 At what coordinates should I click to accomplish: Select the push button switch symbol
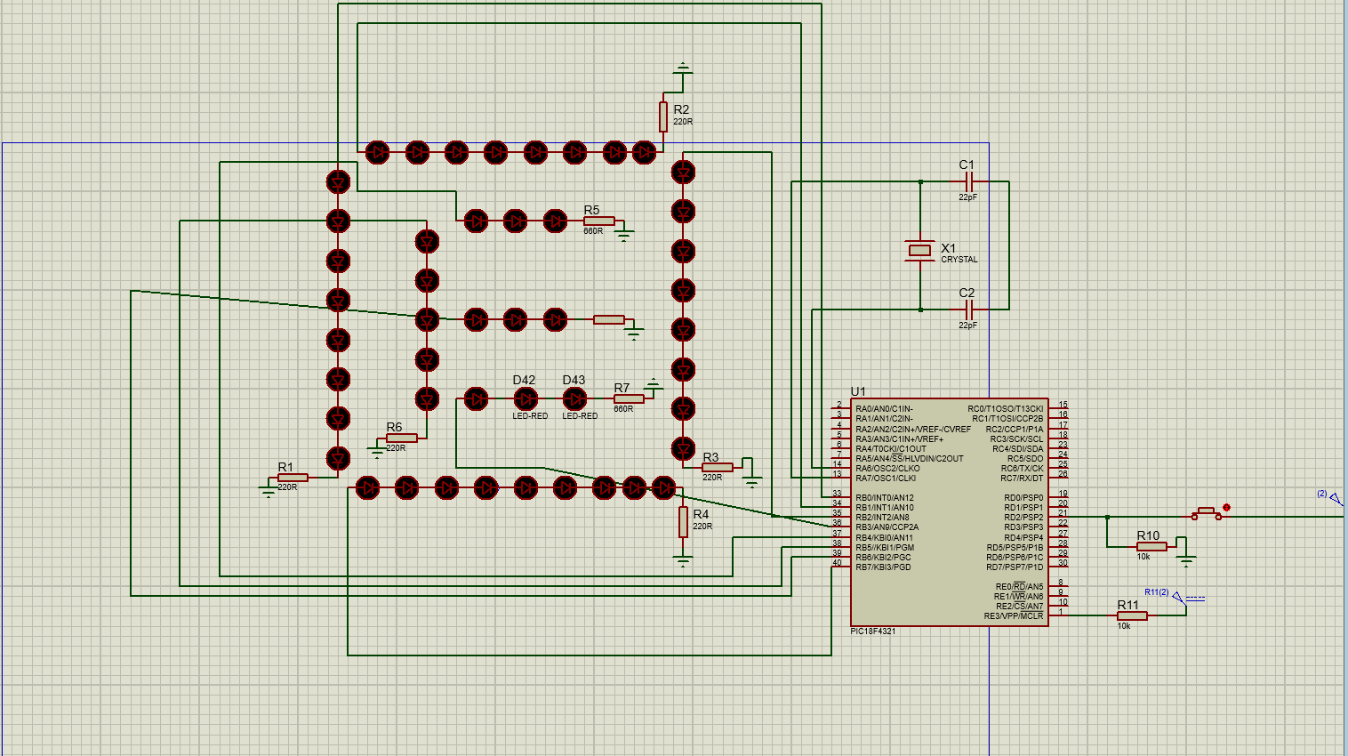click(1207, 513)
